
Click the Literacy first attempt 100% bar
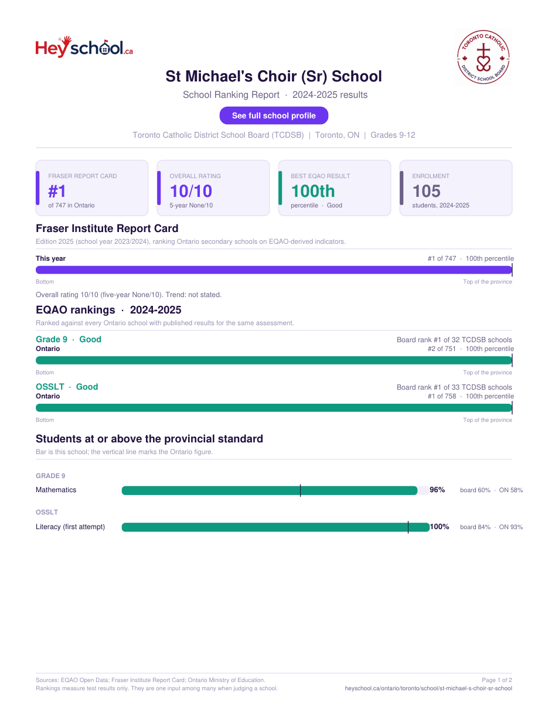[275, 527]
